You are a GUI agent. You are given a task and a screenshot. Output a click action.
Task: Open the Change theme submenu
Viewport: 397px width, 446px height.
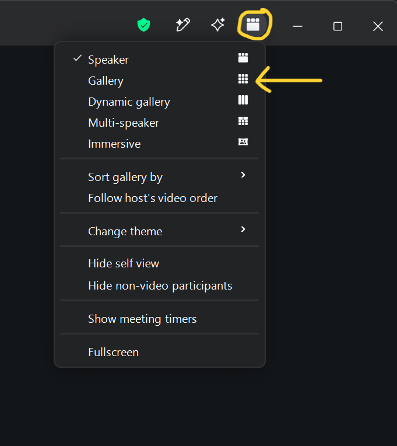[160, 231]
